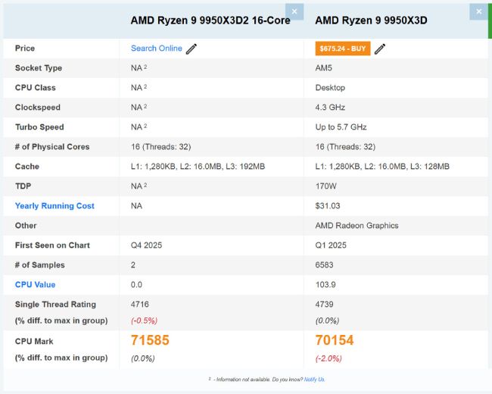This screenshot has height=394, width=492.
Task: Click the AMD Radeon Graphics entry
Action: (355, 226)
